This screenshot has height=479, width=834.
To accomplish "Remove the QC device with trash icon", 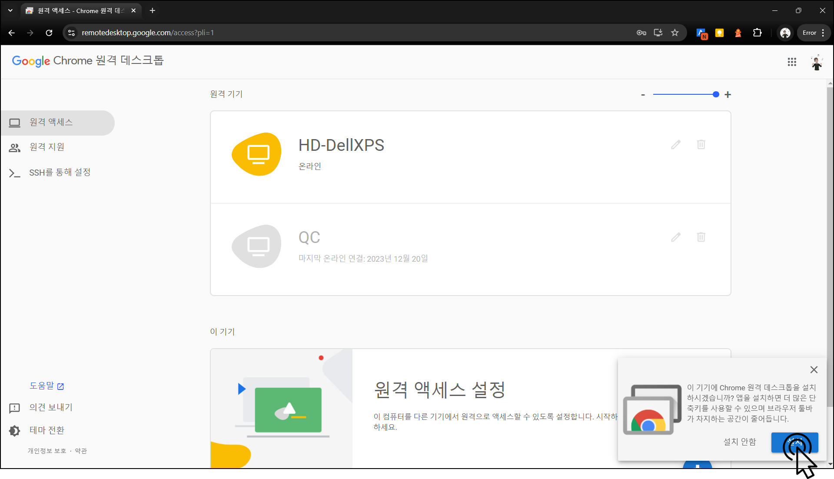I will [x=701, y=237].
